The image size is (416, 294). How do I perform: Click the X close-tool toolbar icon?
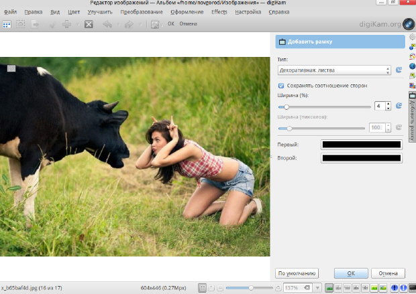point(89,24)
